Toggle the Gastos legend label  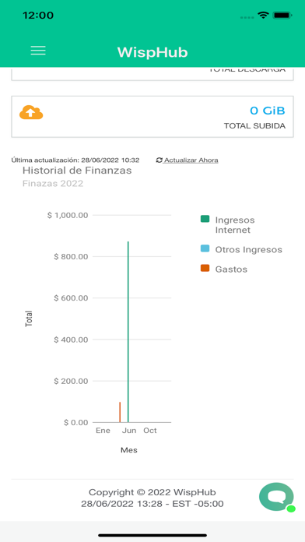click(x=231, y=269)
